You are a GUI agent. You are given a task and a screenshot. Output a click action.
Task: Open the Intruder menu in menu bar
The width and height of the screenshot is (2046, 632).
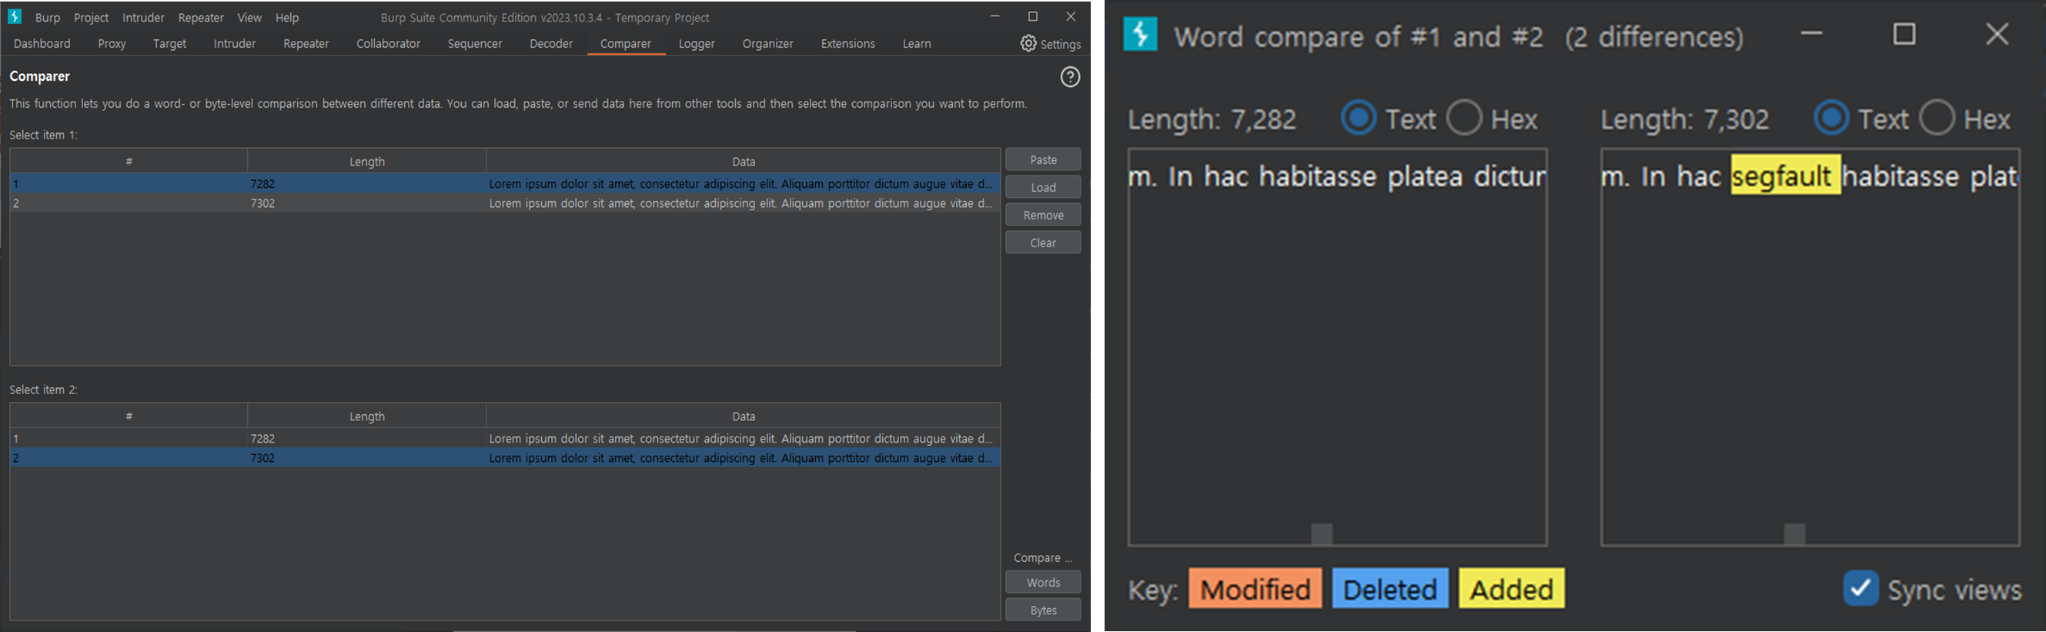pos(144,18)
